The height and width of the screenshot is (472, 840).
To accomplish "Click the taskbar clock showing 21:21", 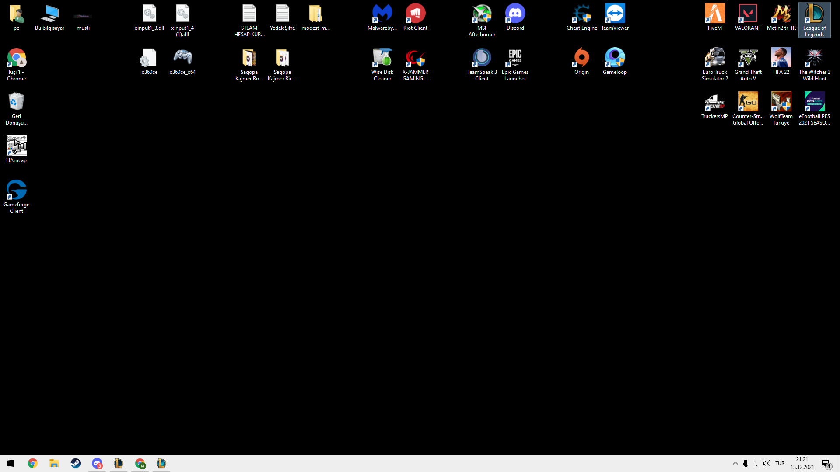I will pyautogui.click(x=802, y=463).
